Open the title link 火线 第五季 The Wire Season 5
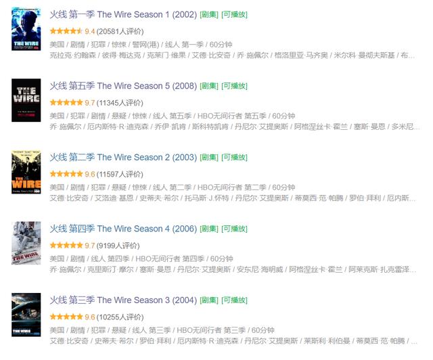Viewport: 433px width, 360px height. 123,86
